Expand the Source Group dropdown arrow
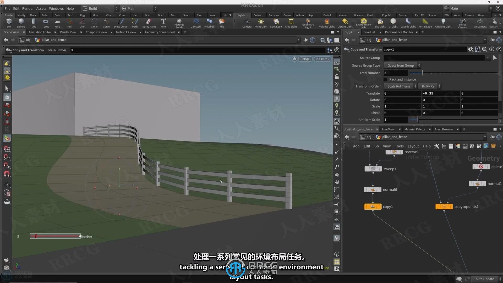The height and width of the screenshot is (283, 503). pyautogui.click(x=488, y=58)
